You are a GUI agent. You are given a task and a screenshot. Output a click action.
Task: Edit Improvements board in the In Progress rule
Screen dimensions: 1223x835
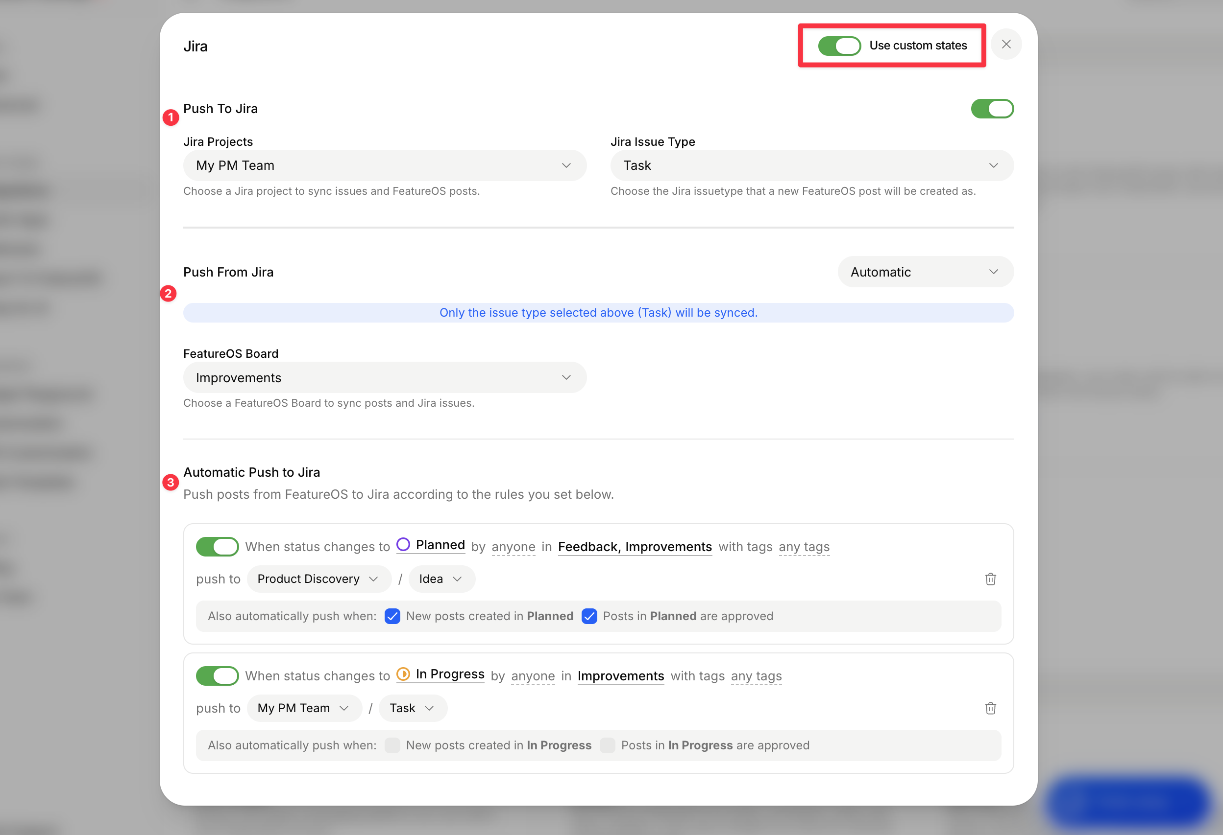coord(620,676)
